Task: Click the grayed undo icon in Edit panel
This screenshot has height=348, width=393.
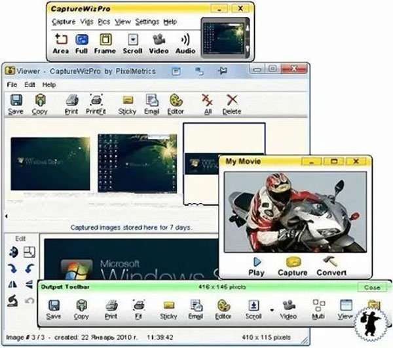Action: tap(29, 301)
